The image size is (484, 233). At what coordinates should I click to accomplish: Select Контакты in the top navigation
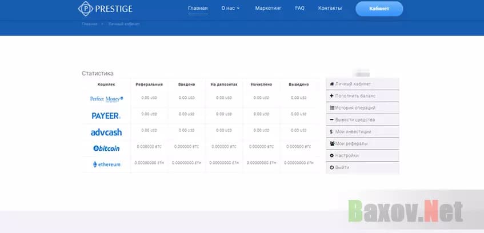[x=330, y=9]
